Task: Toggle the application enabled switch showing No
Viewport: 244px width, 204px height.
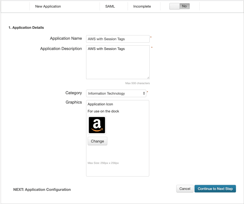Action: (179, 6)
